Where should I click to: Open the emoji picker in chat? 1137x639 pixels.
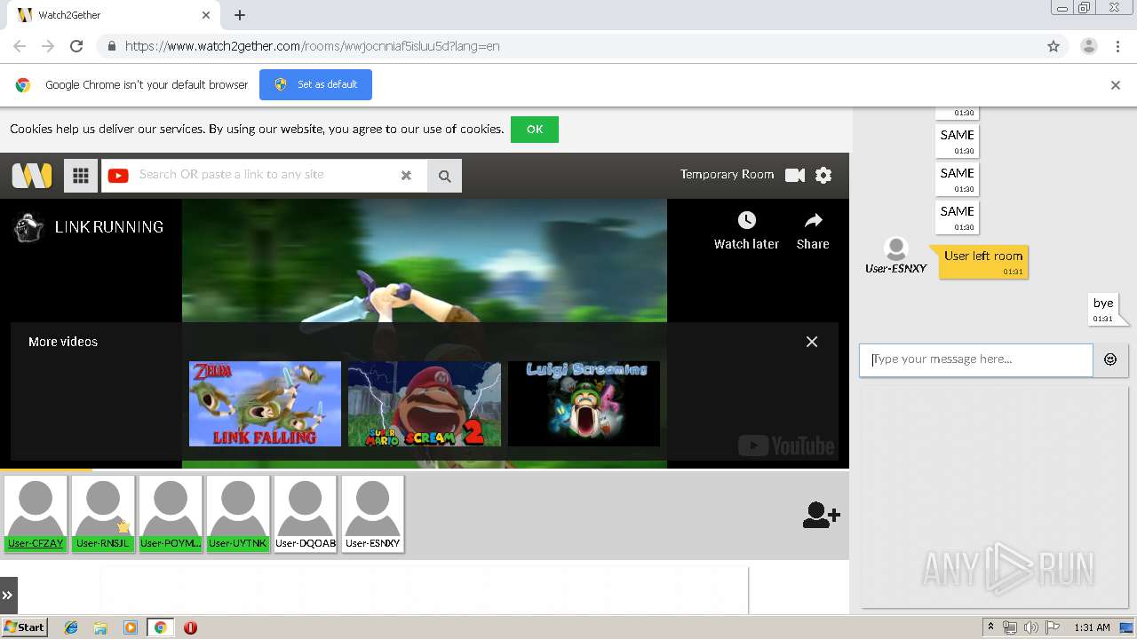tap(1110, 359)
